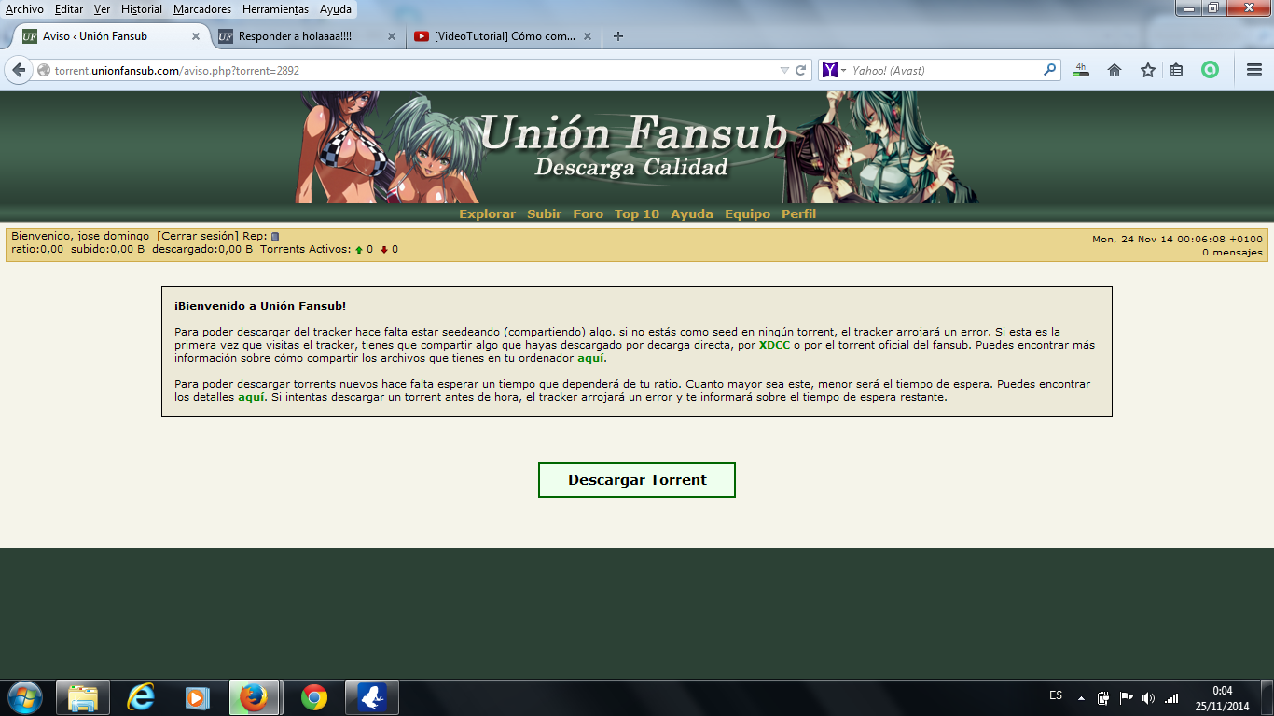Screen dimensions: 1274x716
Task: Reload the page with refresh icon
Action: tap(801, 70)
